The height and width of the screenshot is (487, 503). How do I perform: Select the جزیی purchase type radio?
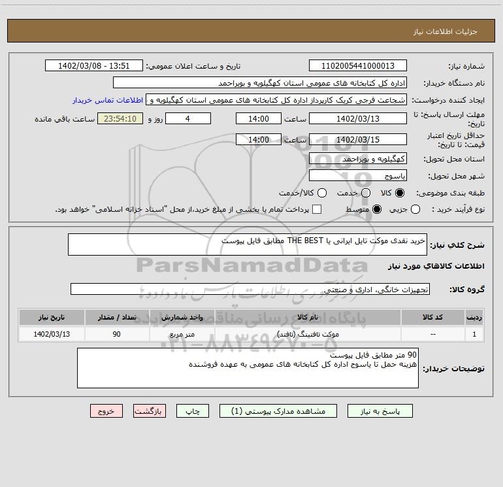415,210
